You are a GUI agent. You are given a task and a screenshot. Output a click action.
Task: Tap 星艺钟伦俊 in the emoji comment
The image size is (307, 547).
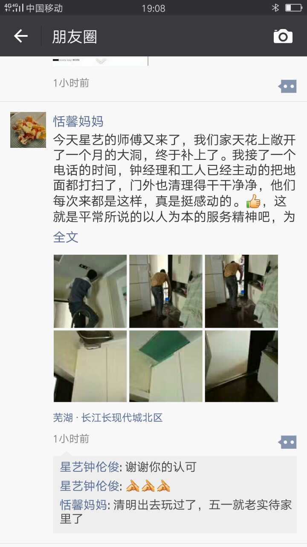coord(90,486)
